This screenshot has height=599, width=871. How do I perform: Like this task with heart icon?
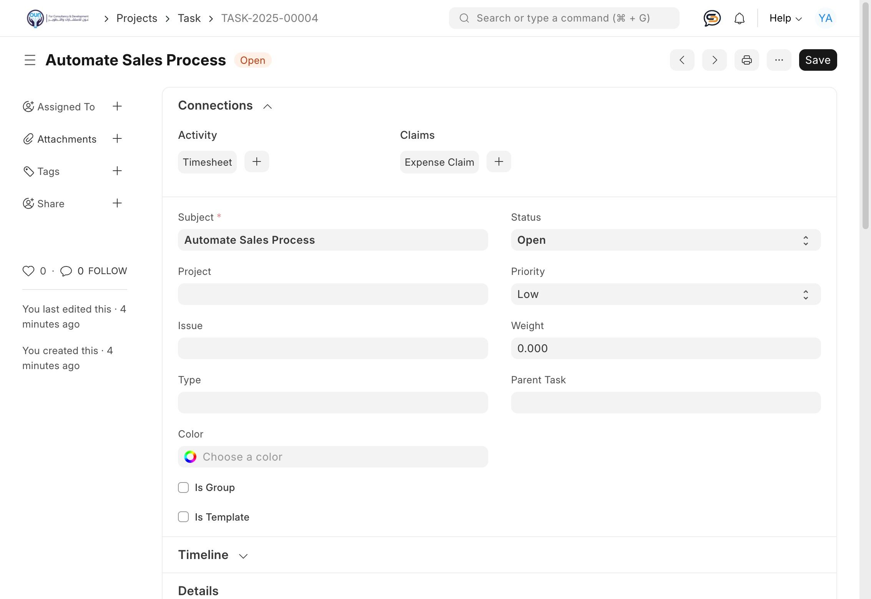coord(28,271)
